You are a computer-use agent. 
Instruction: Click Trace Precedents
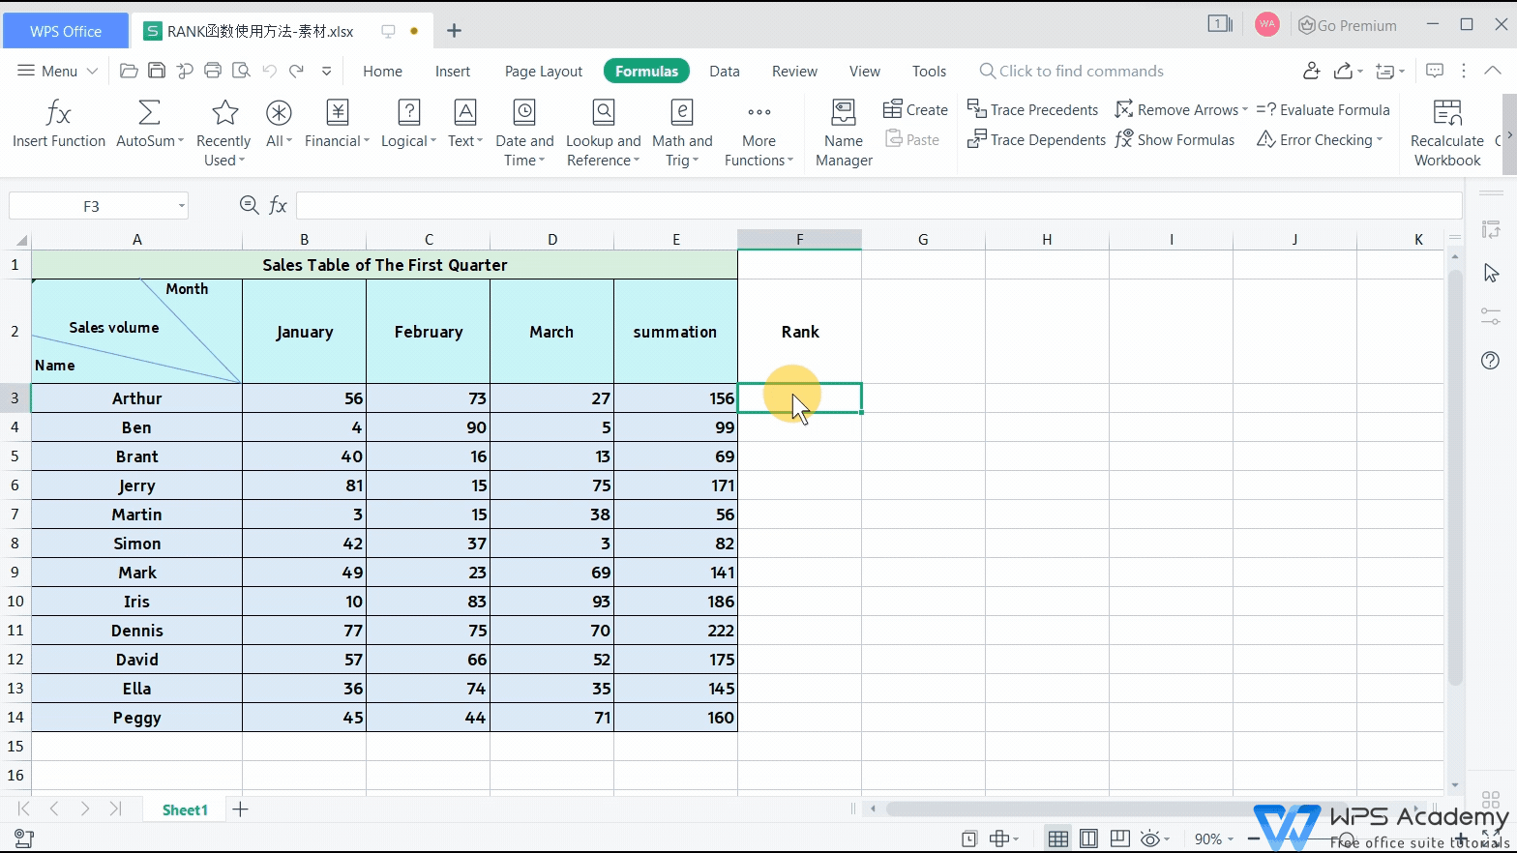1032,110
